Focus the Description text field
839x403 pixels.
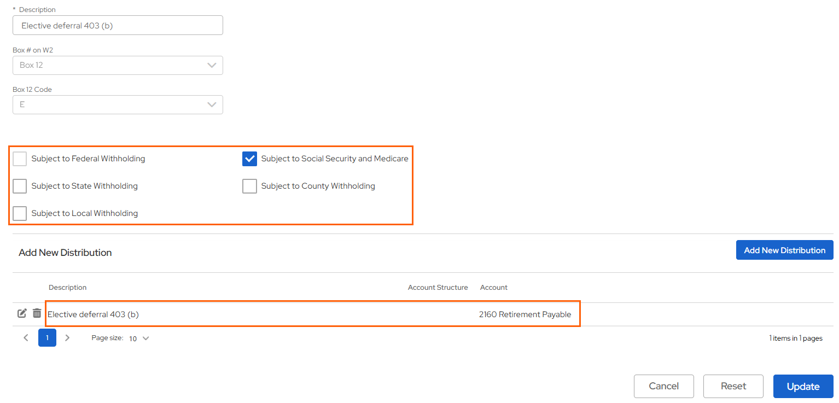[118, 25]
